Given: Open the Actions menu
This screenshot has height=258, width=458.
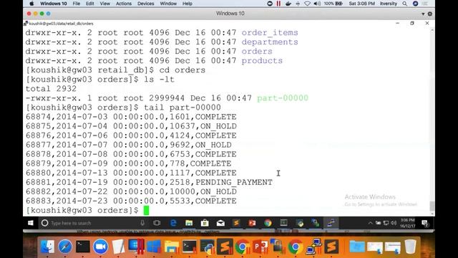Looking at the screenshot, I should coord(124,4).
